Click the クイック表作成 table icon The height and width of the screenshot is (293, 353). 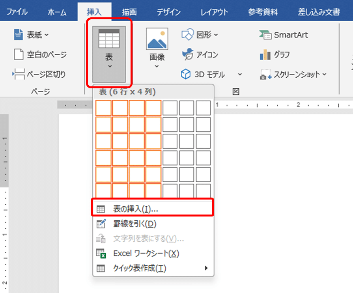pyautogui.click(x=101, y=269)
